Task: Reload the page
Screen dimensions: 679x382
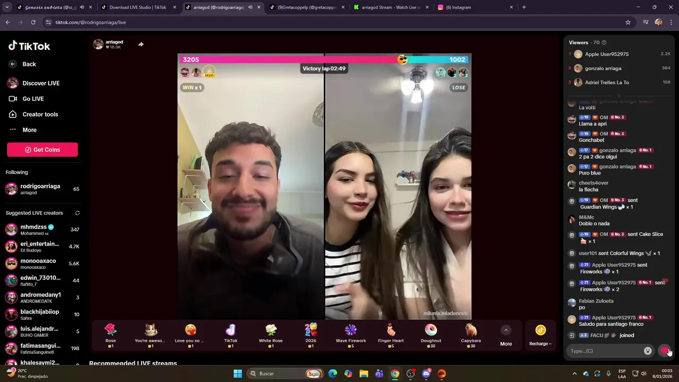Action: pyautogui.click(x=33, y=22)
